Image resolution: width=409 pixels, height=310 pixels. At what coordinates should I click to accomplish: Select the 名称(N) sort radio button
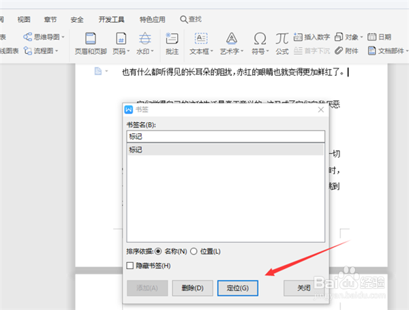click(158, 251)
